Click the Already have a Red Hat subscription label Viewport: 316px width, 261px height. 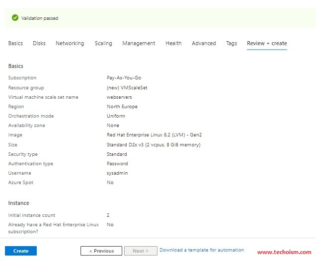pyautogui.click(x=53, y=228)
